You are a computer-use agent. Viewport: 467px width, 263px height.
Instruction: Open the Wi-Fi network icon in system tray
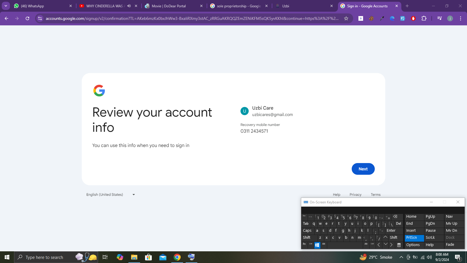point(422,257)
